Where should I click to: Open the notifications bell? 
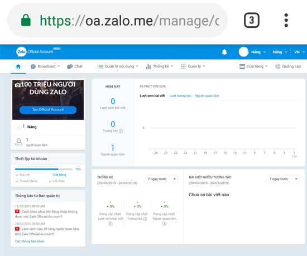224,52
